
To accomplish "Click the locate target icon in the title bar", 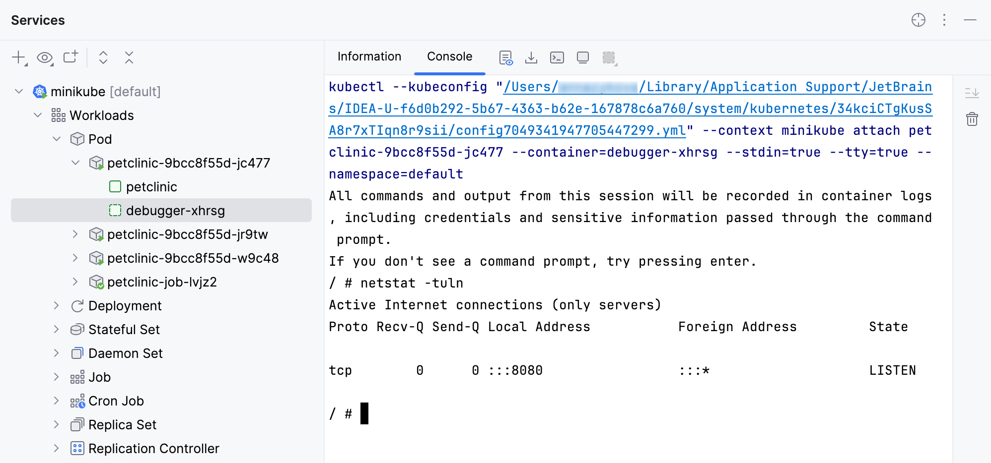I will click(919, 20).
